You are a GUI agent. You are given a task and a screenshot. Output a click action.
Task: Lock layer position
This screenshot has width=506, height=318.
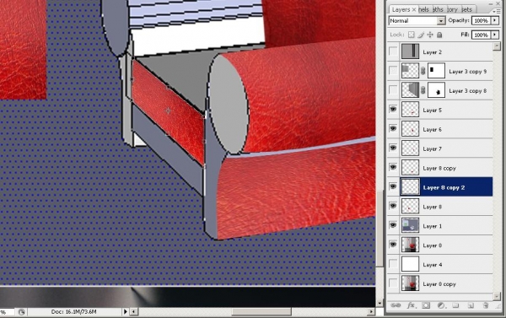[x=430, y=35]
